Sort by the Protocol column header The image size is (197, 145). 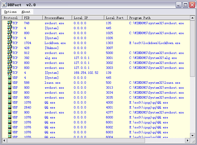coord(12,18)
